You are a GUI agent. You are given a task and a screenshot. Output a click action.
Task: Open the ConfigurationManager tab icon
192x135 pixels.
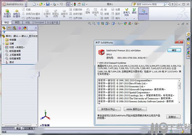pyautogui.click(x=14, y=28)
